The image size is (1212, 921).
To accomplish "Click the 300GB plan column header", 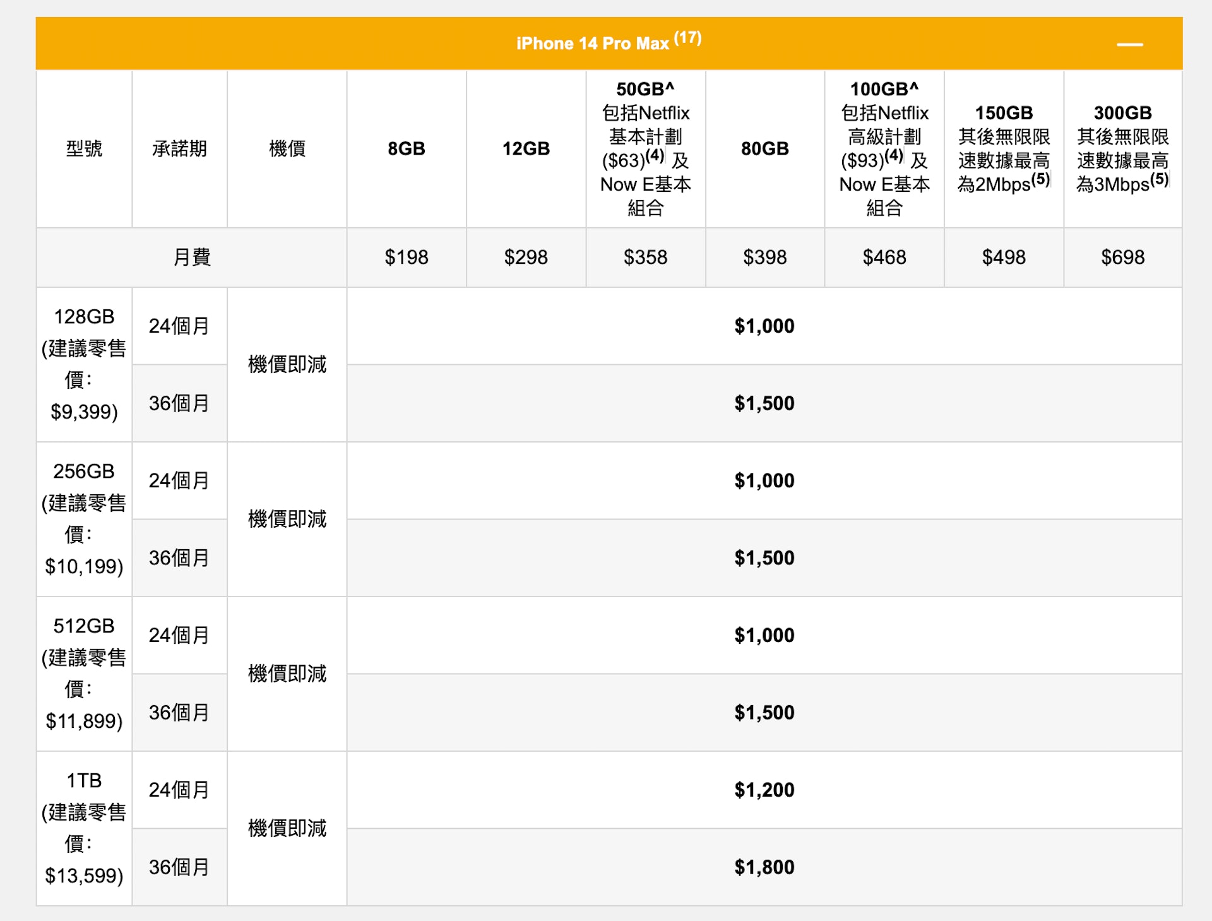I will [x=1122, y=149].
